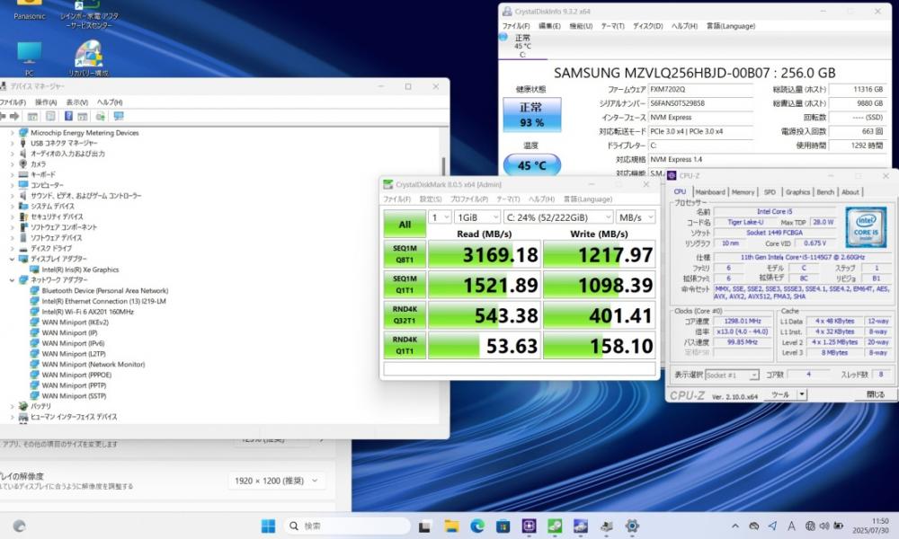This screenshot has width=899, height=539.
Task: Launch Microsoft Edge from the taskbar
Action: tap(477, 526)
